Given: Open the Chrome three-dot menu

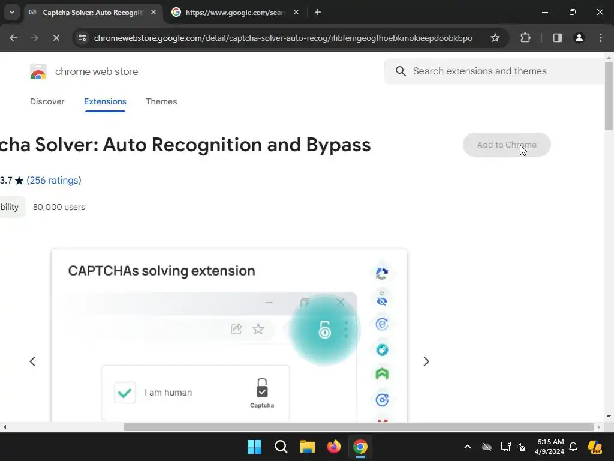Looking at the screenshot, I should tap(601, 38).
